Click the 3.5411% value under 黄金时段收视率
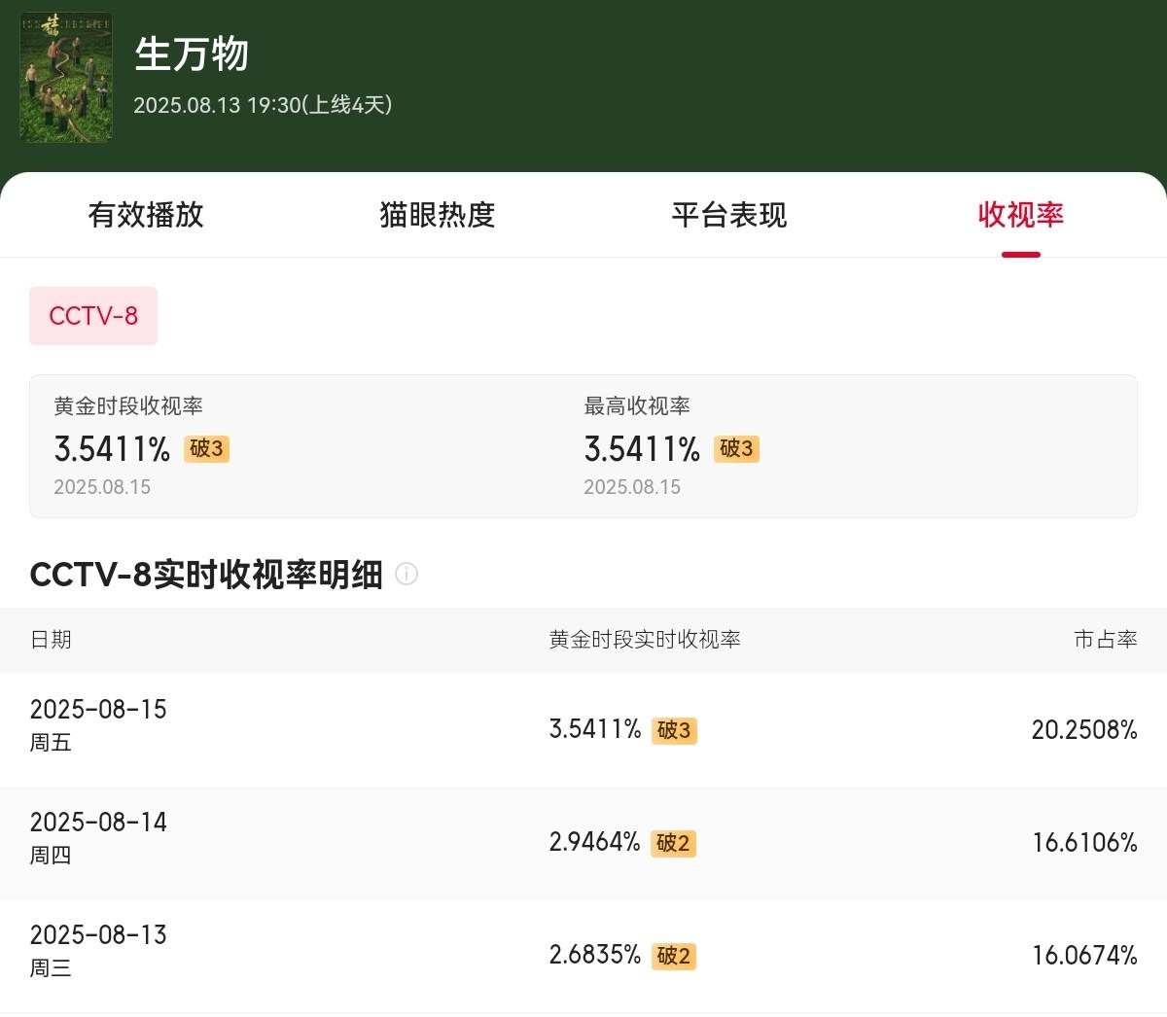The image size is (1167, 1017). [x=112, y=449]
